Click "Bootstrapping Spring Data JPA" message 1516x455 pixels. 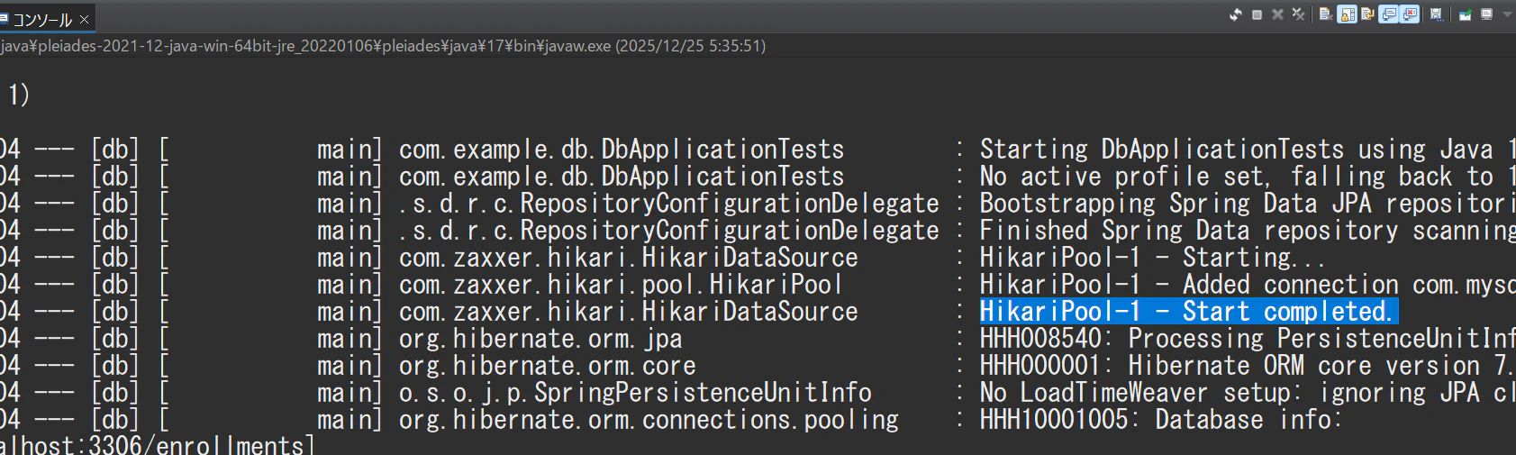tap(1247, 204)
